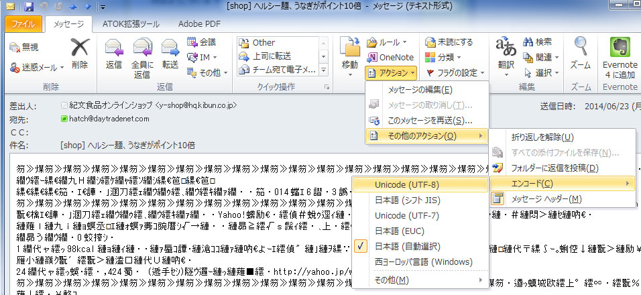Choose このメッセージを再送(S) menu item
This screenshot has width=641, height=295.
click(x=427, y=121)
